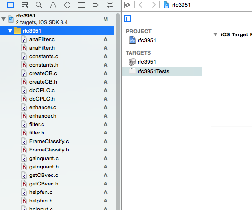Open the Debug navigator

[81, 5]
